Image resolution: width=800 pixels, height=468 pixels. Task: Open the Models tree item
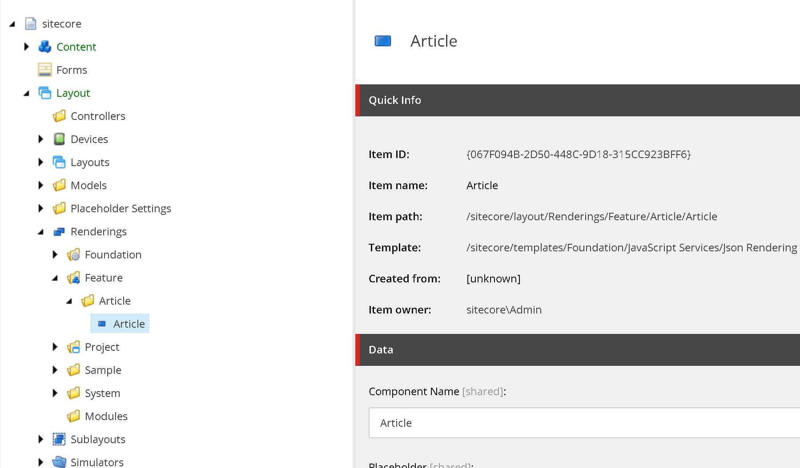click(x=88, y=185)
